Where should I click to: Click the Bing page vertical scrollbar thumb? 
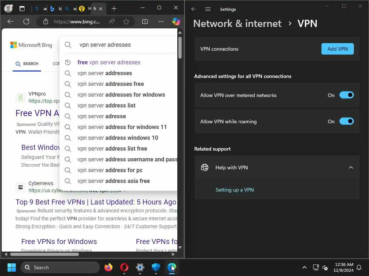pyautogui.click(x=180, y=47)
